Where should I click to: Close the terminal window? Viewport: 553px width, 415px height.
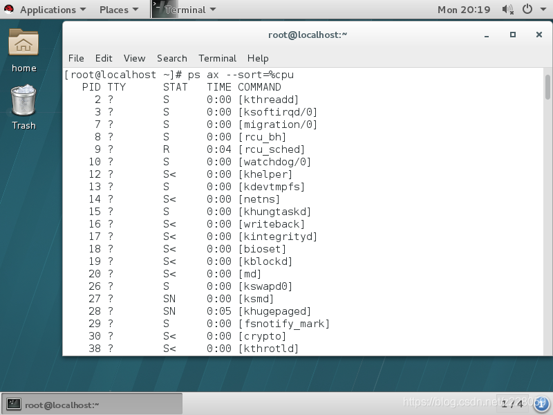(x=539, y=35)
